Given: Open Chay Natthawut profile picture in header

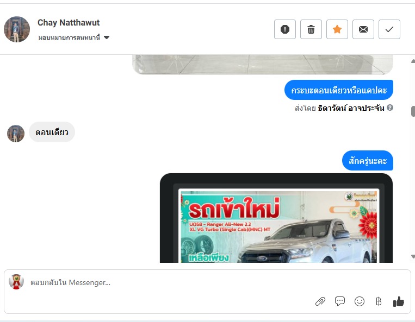Looking at the screenshot, I should coord(17,29).
